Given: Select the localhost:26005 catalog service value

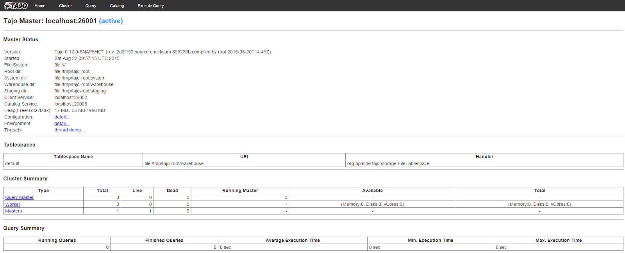Looking at the screenshot, I should pos(71,104).
